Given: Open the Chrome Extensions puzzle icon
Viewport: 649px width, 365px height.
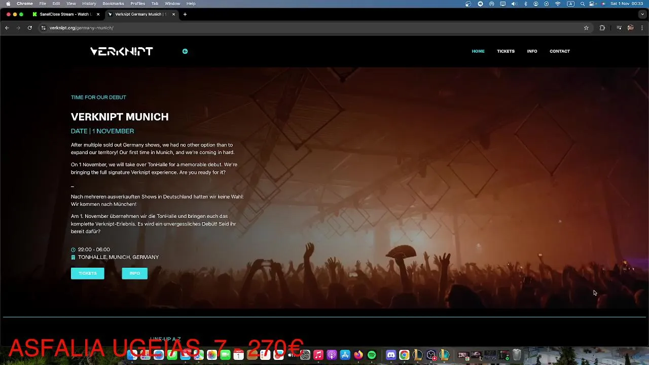Looking at the screenshot, I should (x=602, y=28).
